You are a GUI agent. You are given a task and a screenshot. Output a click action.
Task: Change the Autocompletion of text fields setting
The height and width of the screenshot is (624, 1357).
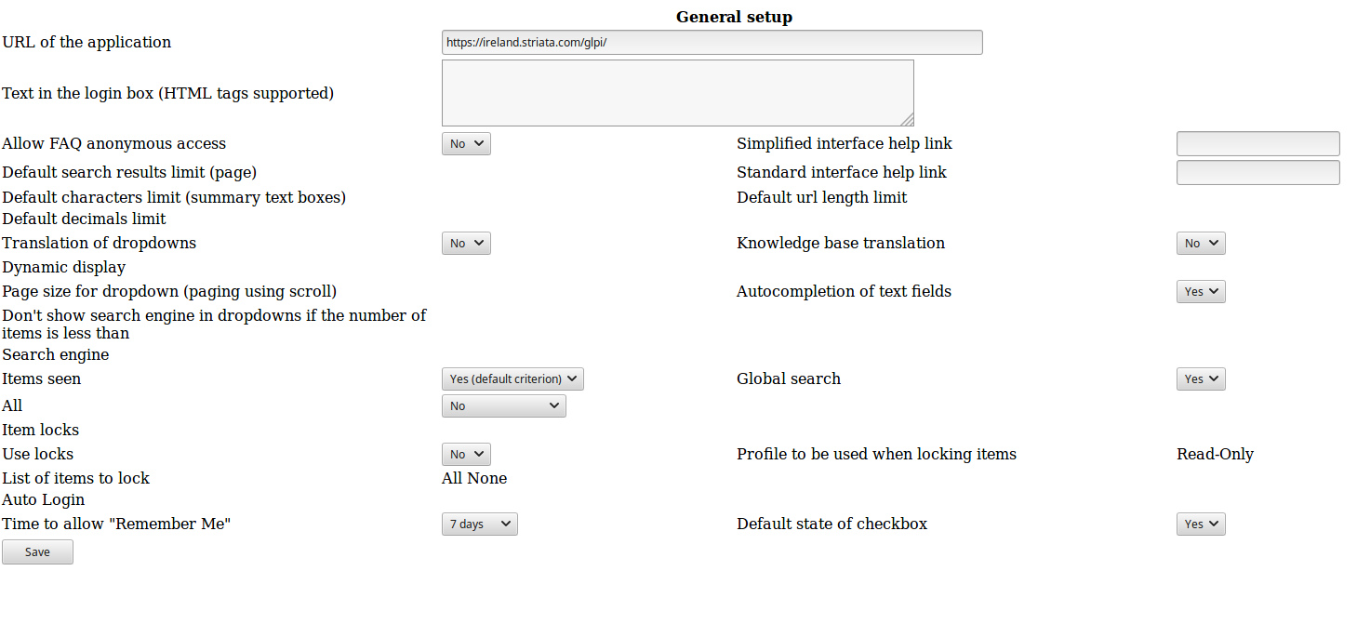[1200, 291]
